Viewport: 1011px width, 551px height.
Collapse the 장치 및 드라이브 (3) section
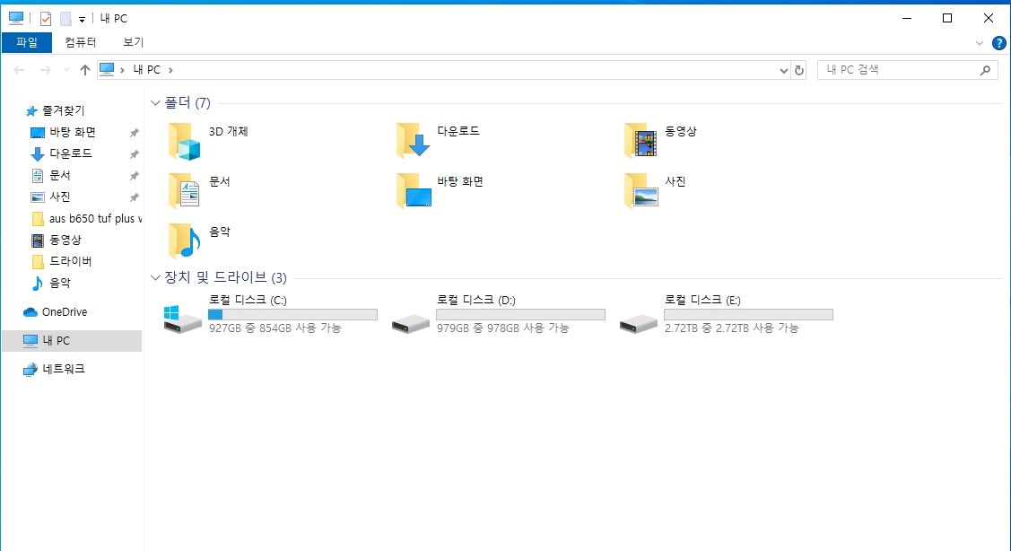pos(155,278)
